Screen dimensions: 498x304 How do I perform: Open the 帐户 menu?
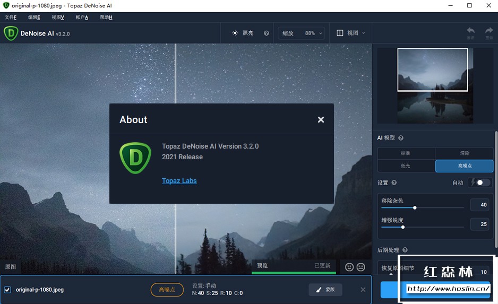[x=82, y=17]
